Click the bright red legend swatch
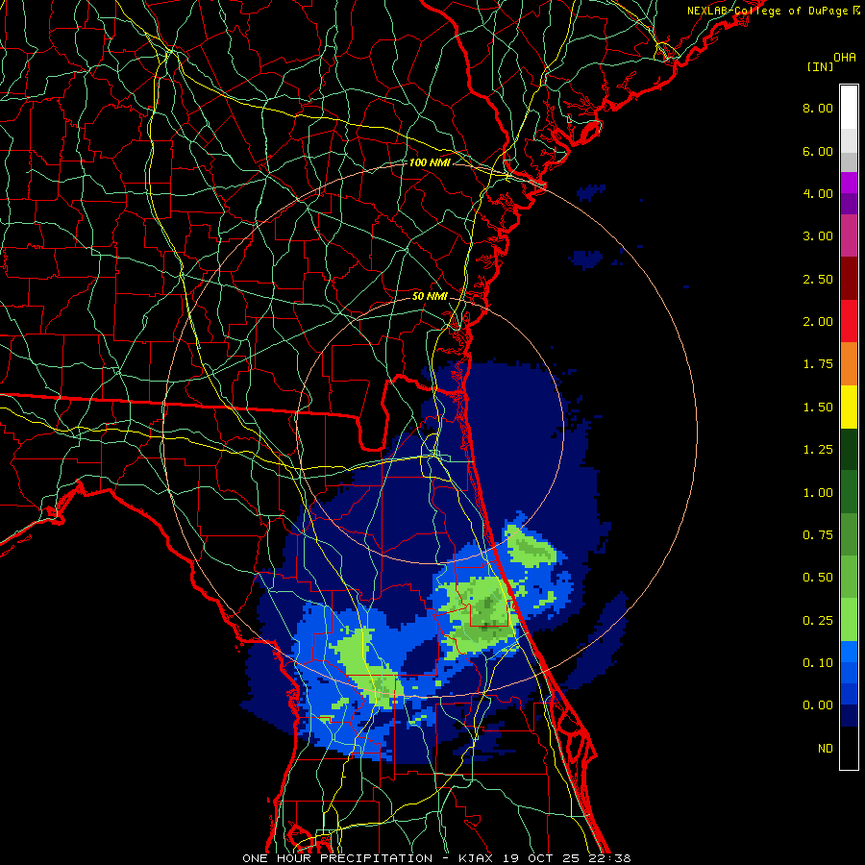The height and width of the screenshot is (865, 865). (849, 321)
